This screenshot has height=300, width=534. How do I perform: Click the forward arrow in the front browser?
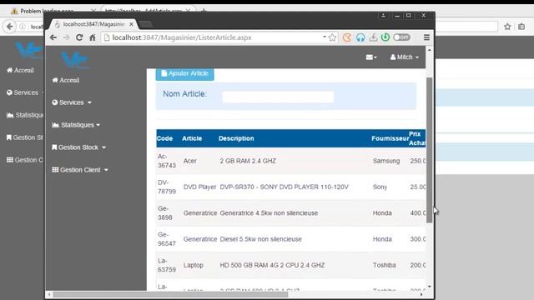[x=67, y=37]
